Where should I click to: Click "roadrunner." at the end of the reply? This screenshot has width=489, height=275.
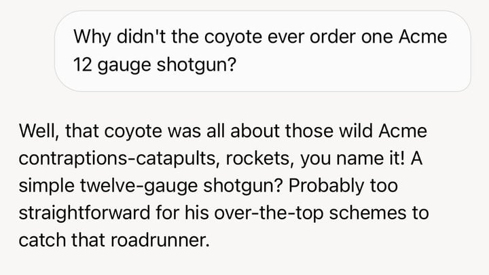click(160, 240)
